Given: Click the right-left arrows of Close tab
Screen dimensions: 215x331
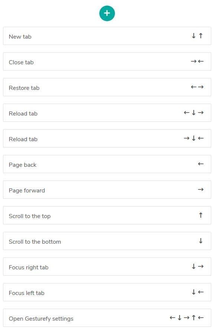Looking at the screenshot, I should coord(197,61).
